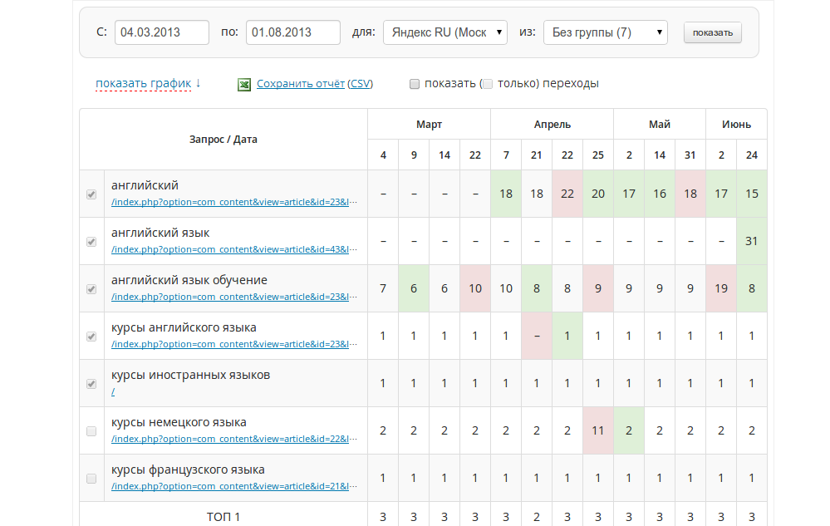This screenshot has height=526, width=830.
Task: Click pink dash cell in курсы английского языка row
Action: (x=537, y=336)
